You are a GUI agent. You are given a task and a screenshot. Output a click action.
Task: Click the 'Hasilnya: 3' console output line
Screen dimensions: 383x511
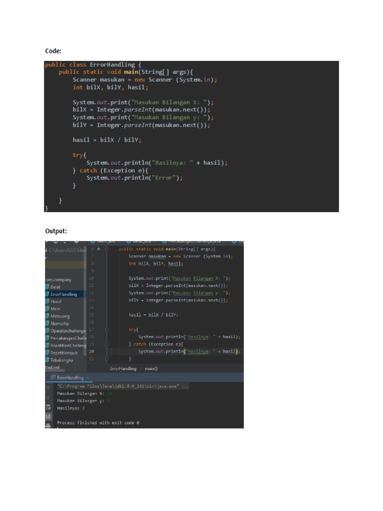71,408
